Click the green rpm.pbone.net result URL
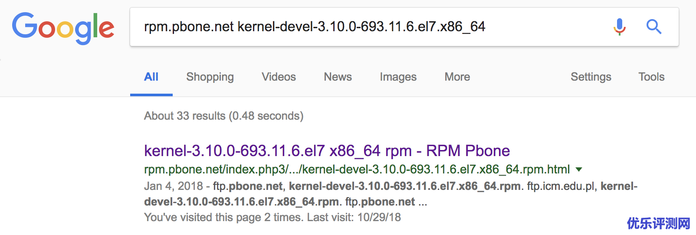 357,170
